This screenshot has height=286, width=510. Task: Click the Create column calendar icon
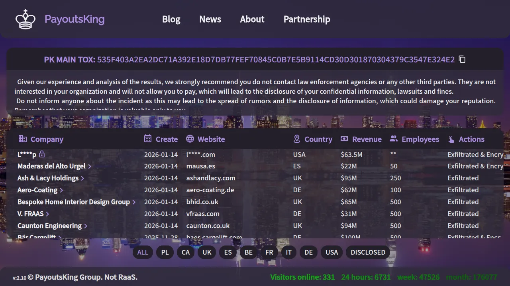[x=148, y=139]
